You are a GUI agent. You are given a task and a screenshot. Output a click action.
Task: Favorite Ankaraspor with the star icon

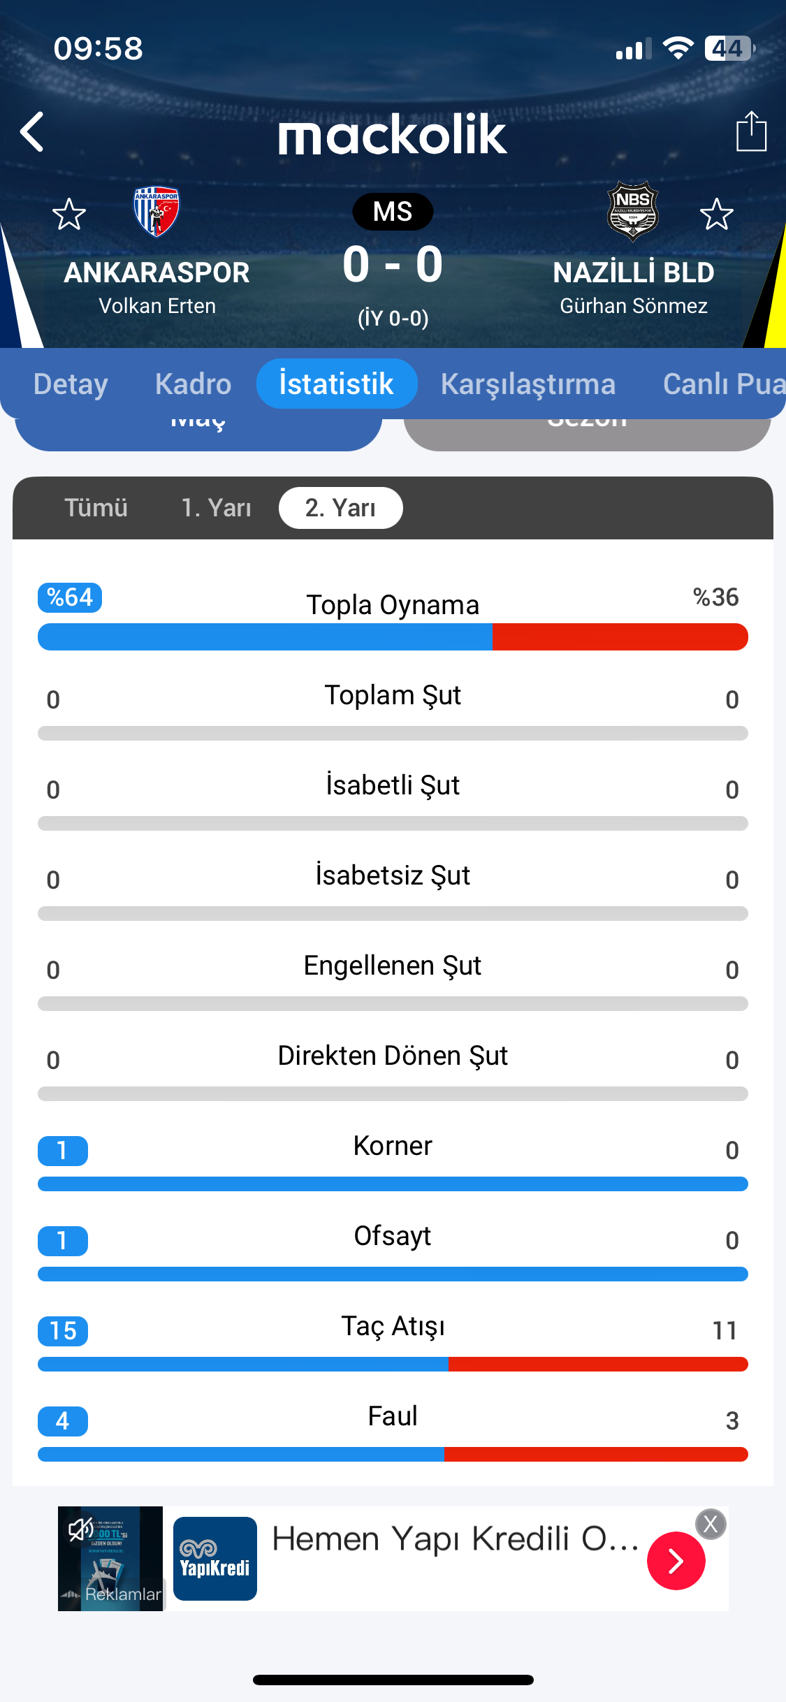pyautogui.click(x=69, y=214)
